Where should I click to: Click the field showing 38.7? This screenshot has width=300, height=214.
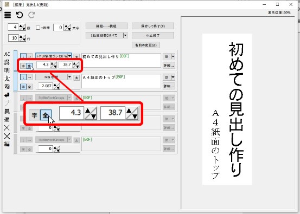(x=66, y=64)
